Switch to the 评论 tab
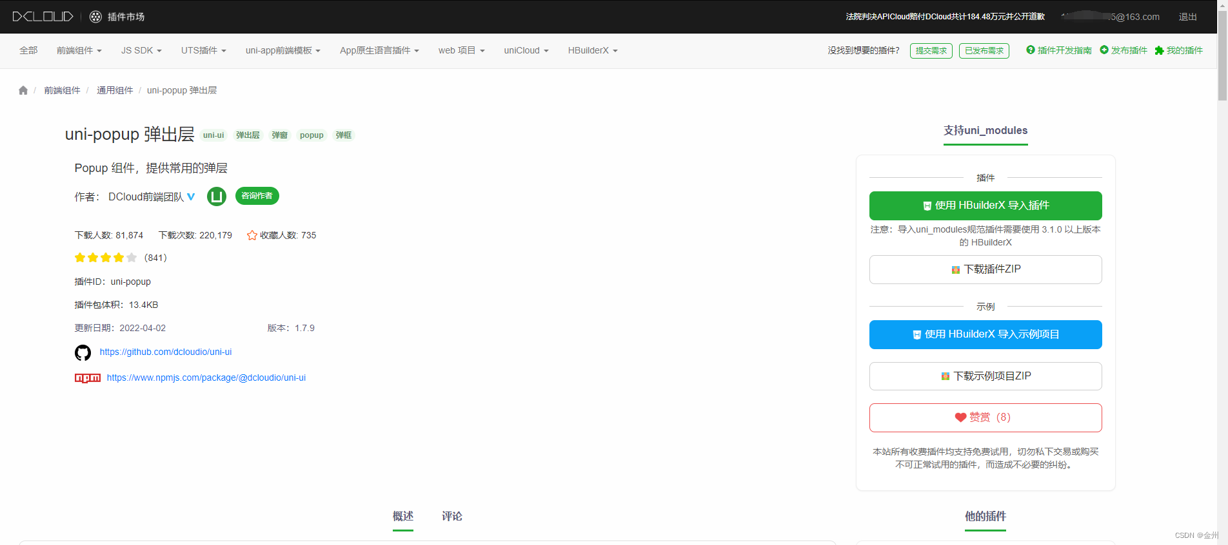The image size is (1228, 545). tap(452, 517)
